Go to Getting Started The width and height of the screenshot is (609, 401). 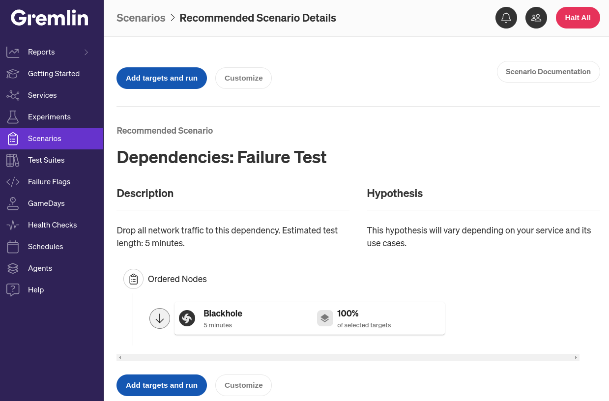point(52,74)
